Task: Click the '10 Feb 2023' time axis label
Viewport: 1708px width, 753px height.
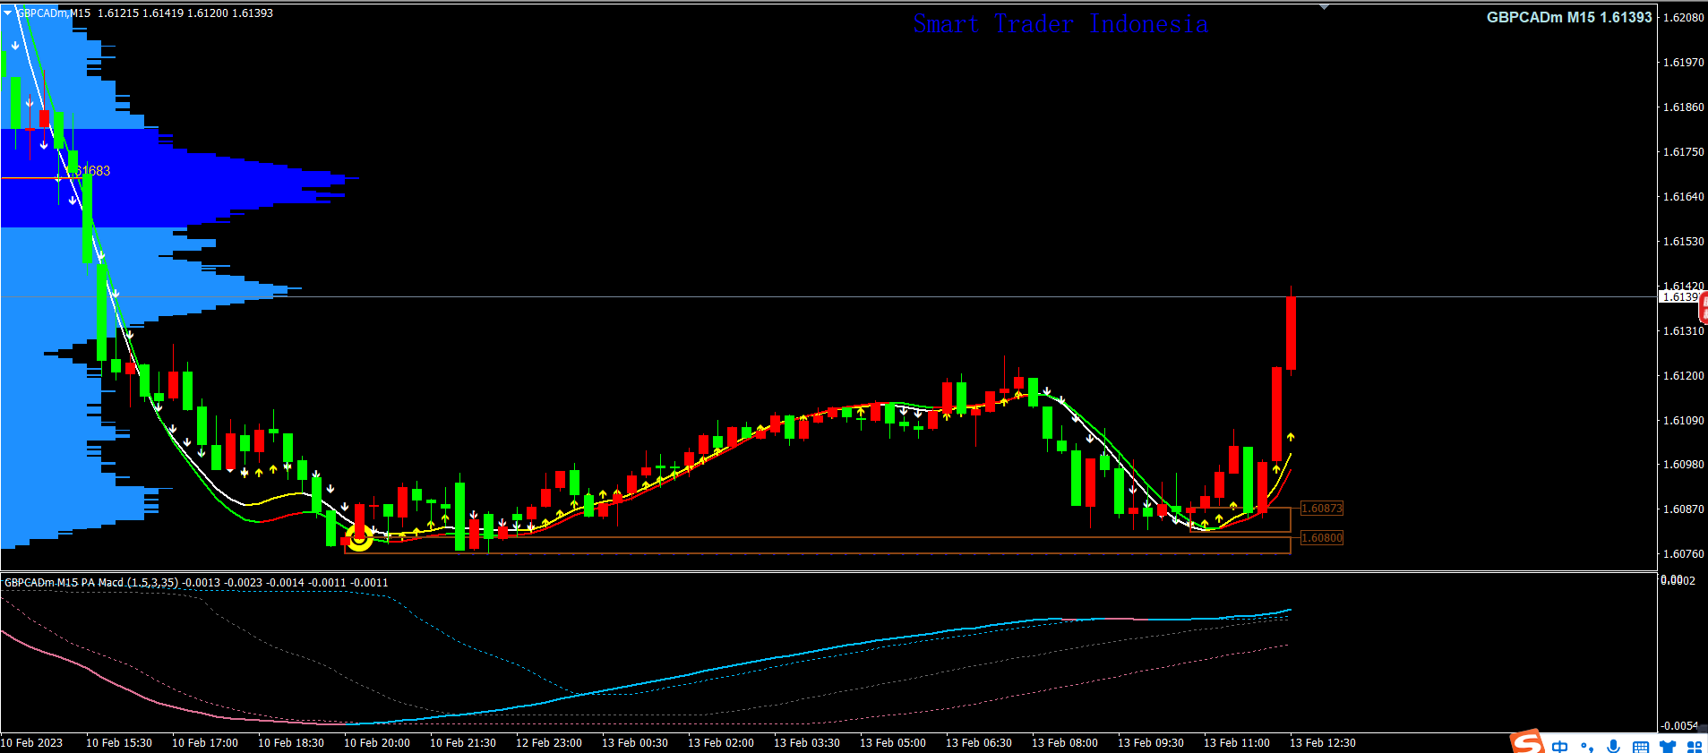Action: (31, 743)
